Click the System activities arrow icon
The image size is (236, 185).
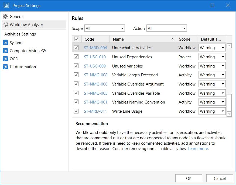pyautogui.click(x=5, y=43)
